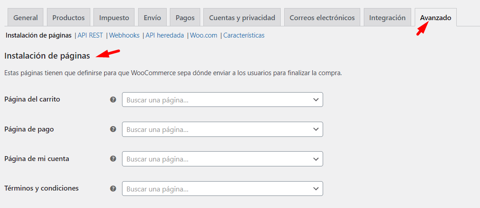The height and width of the screenshot is (208, 480).
Task: Select the Envío tab
Action: point(152,17)
